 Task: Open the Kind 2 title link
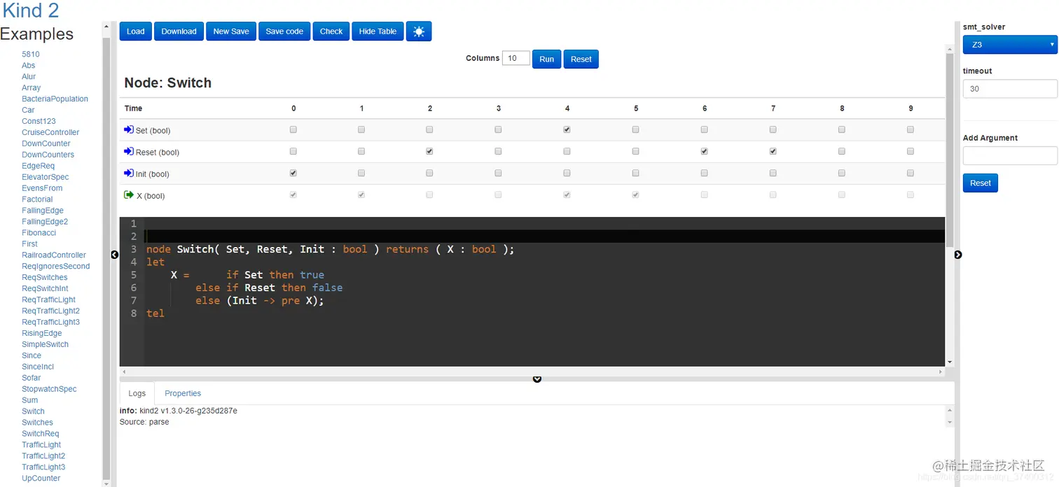[31, 10]
